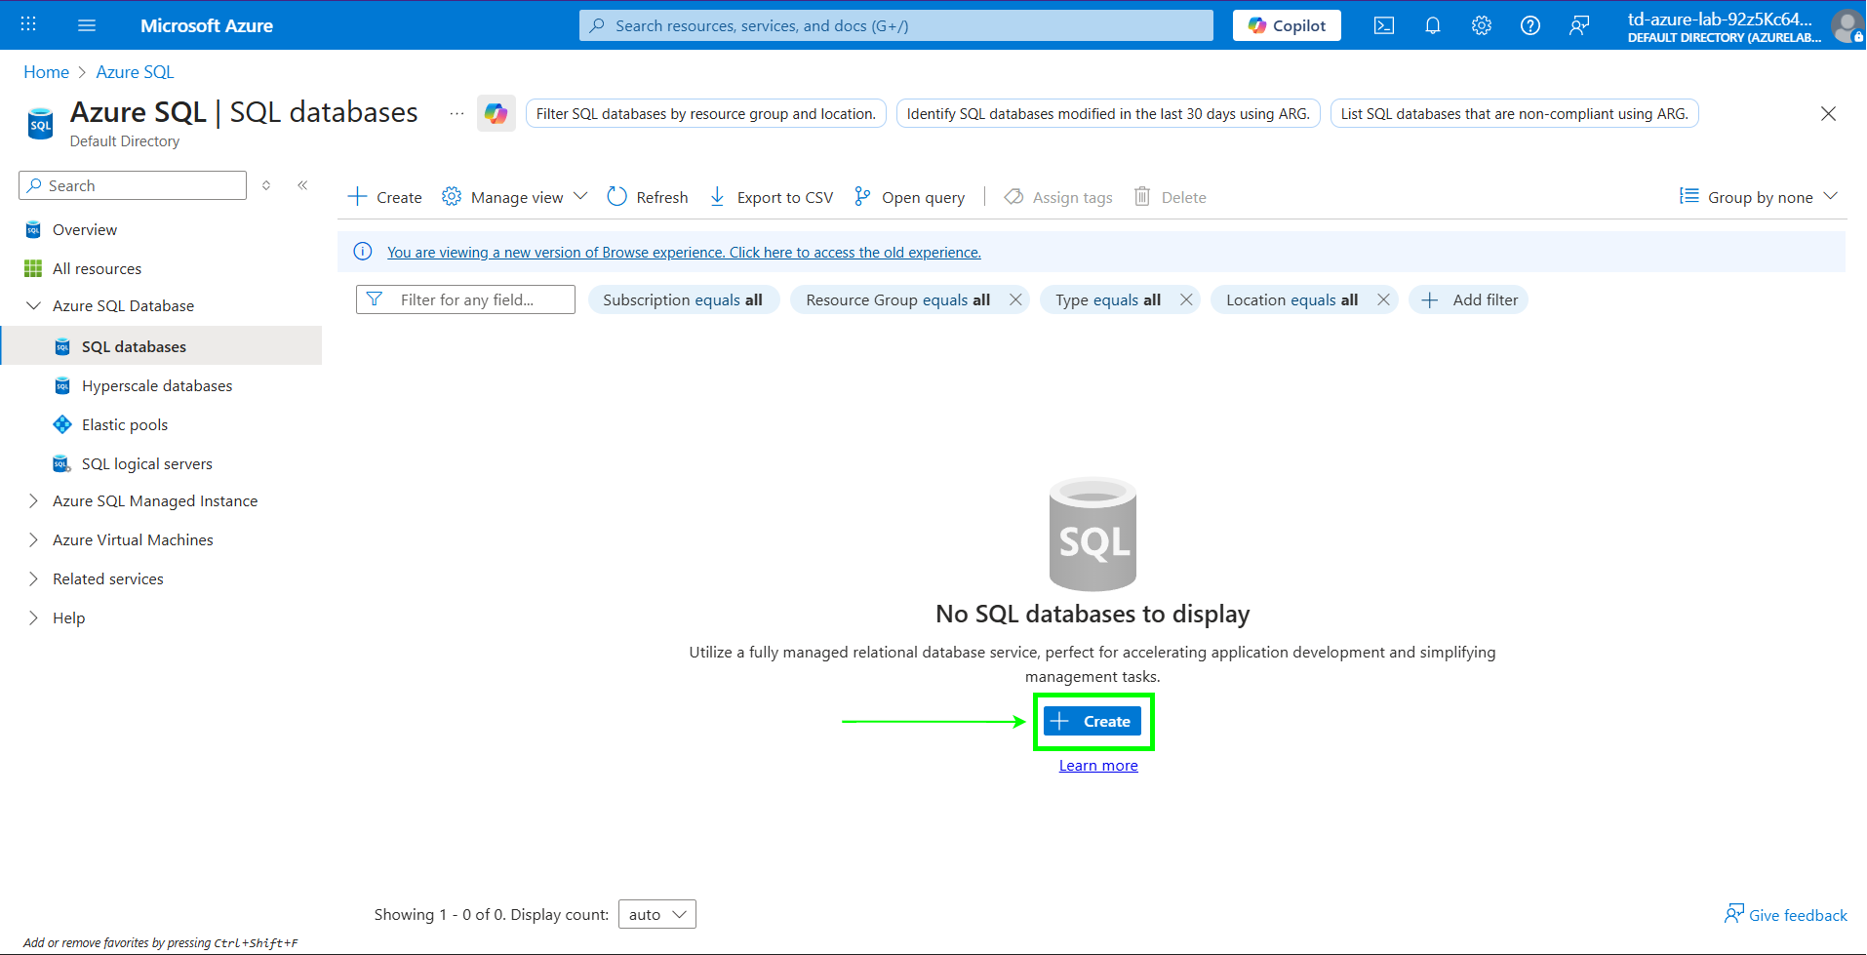Click the blue Create button
Screen dimensions: 1867x955
pos(1092,721)
